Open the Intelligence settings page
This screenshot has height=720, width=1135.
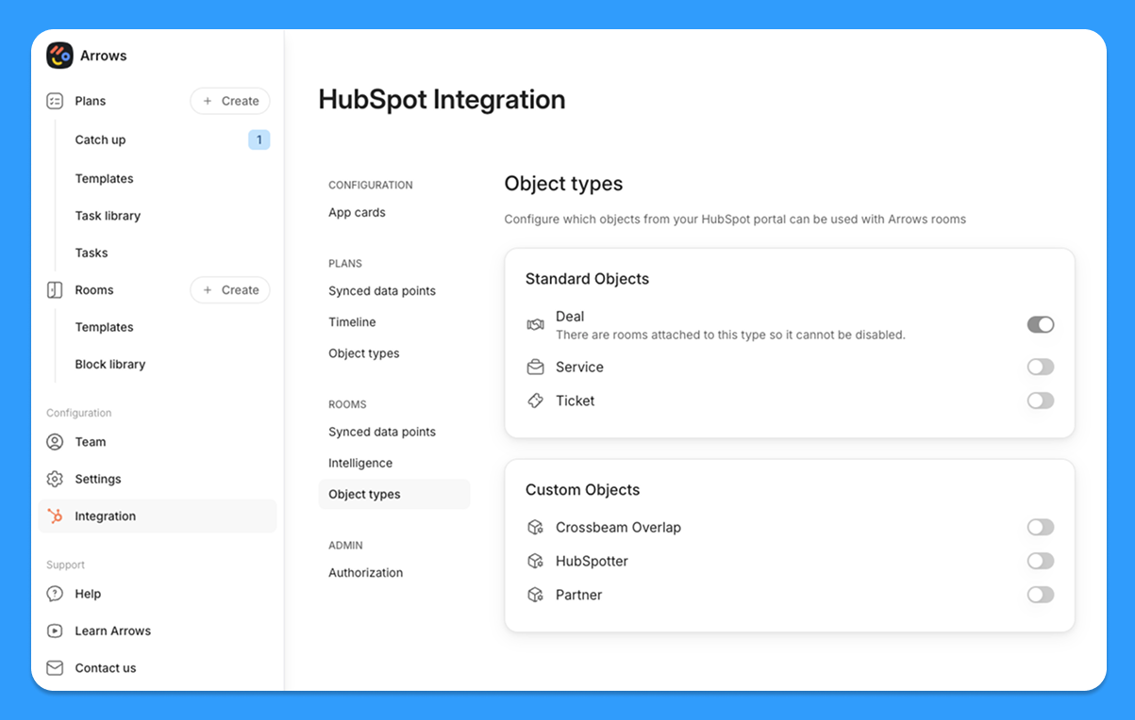tap(360, 464)
